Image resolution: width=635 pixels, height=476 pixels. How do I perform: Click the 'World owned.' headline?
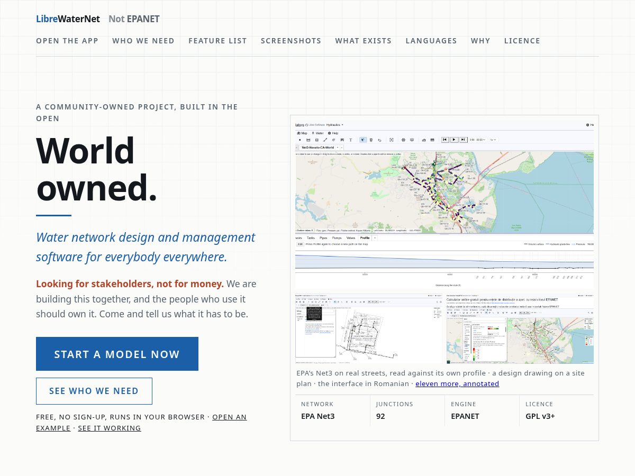(97, 169)
